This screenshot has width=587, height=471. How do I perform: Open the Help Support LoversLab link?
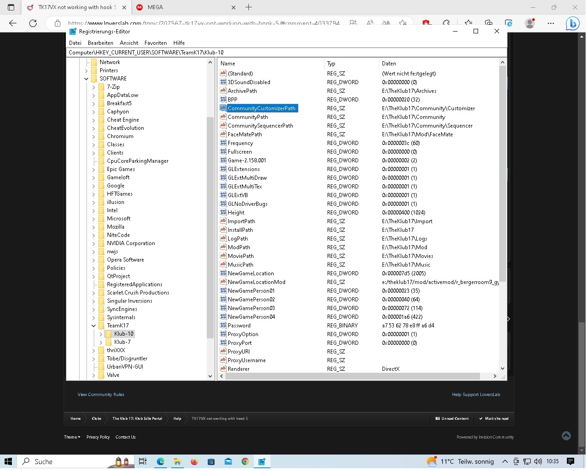point(476,395)
